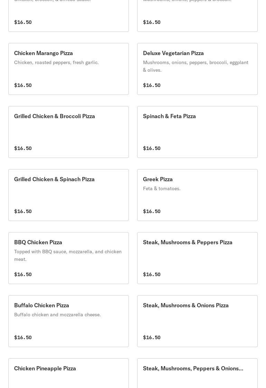Click "Chicken, roasted peppers, fresh garlic." description

[56, 63]
